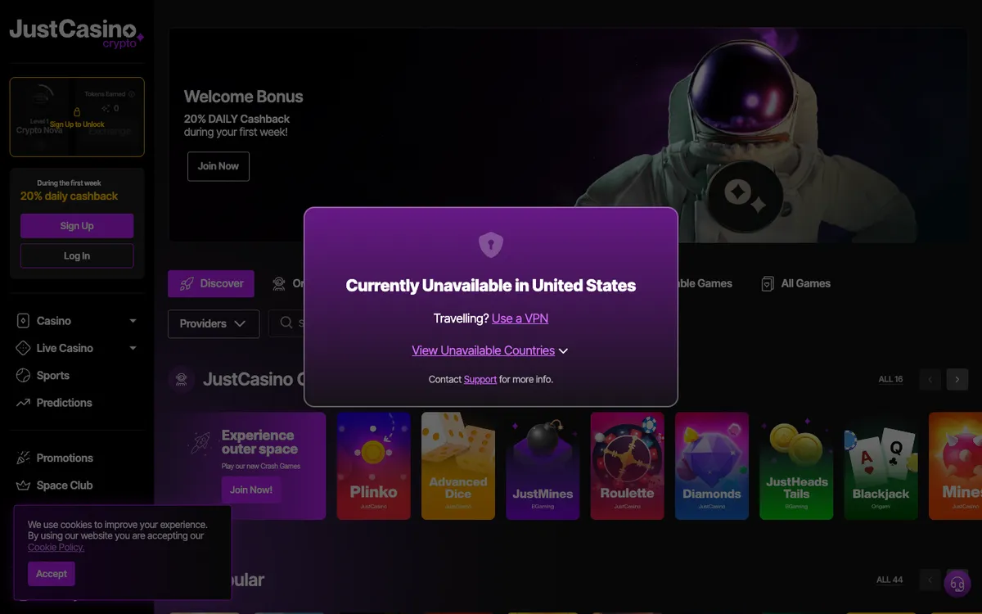This screenshot has width=982, height=614.
Task: Open the Diamonds game thumbnail
Action: click(712, 466)
